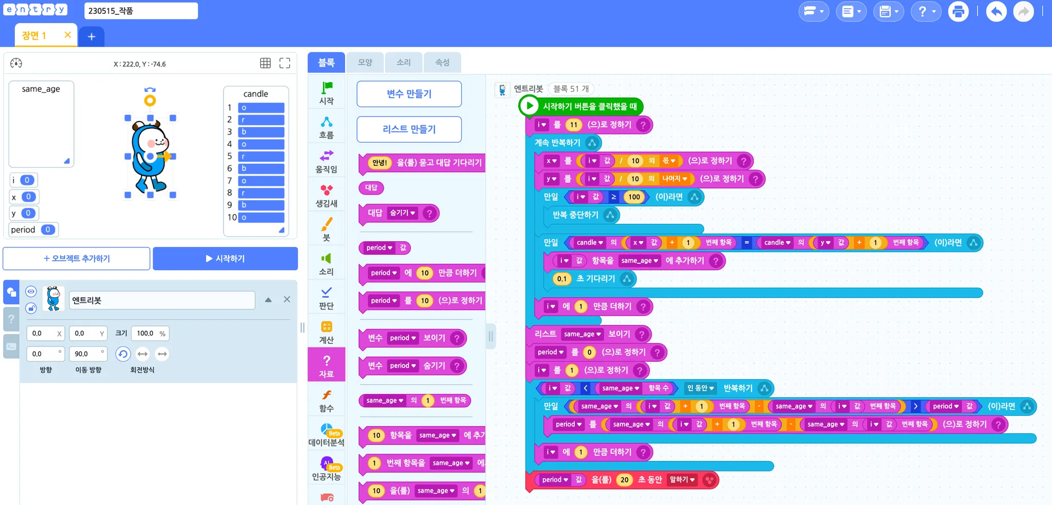The height and width of the screenshot is (505, 1052).
Task: Open the 붓 block category
Action: click(x=326, y=229)
